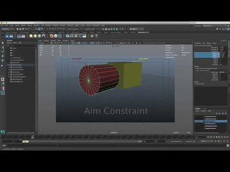Screen dimensions: 230x172
Task: Open the Sign In dropdown
Action: 137,29
